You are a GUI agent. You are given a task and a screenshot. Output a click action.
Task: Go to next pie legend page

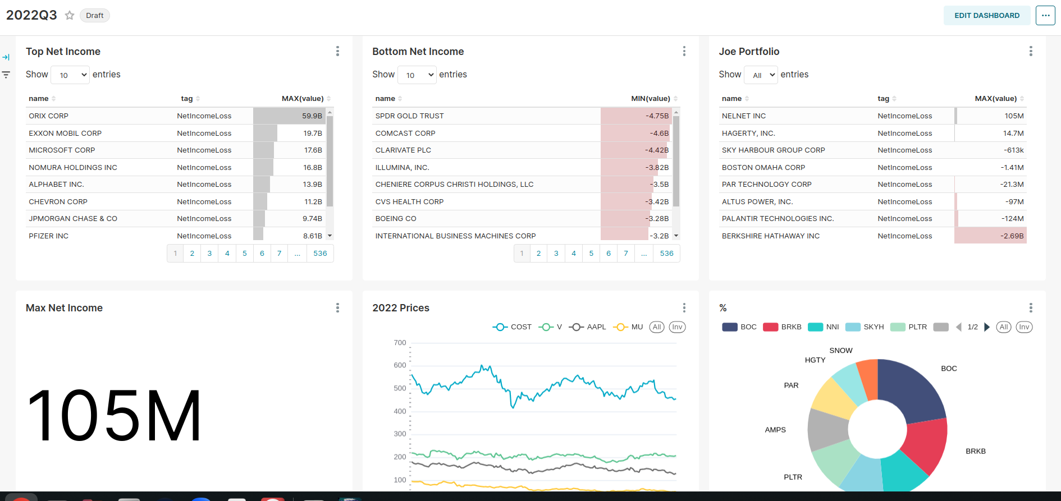987,327
